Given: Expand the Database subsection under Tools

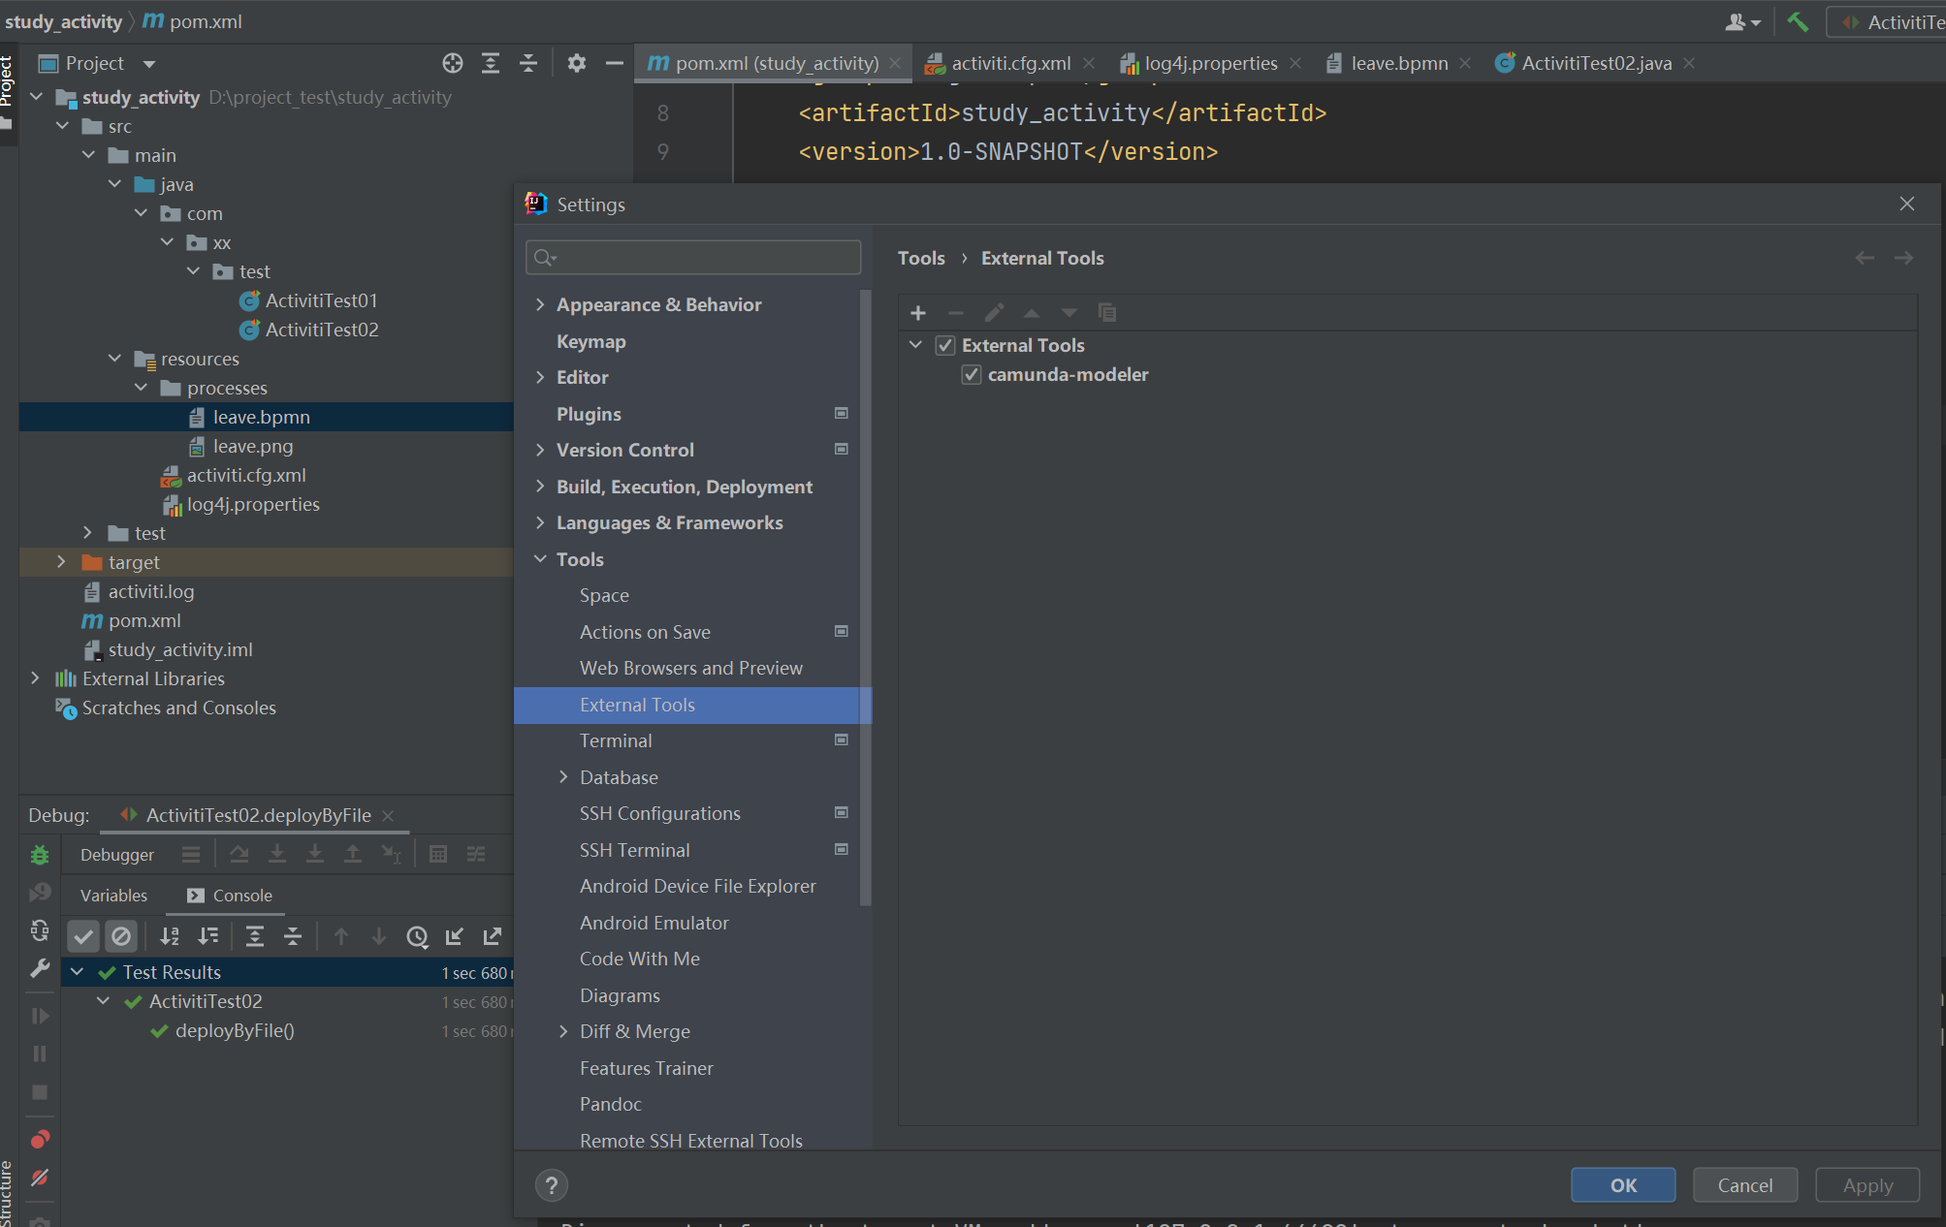Looking at the screenshot, I should pos(563,777).
